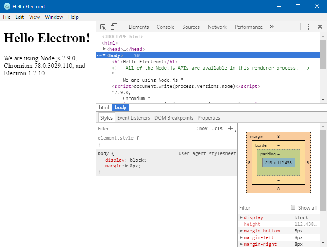Viewport: 327px width, 247px height.
Task: Click the styles Filter input field
Action: point(146,128)
